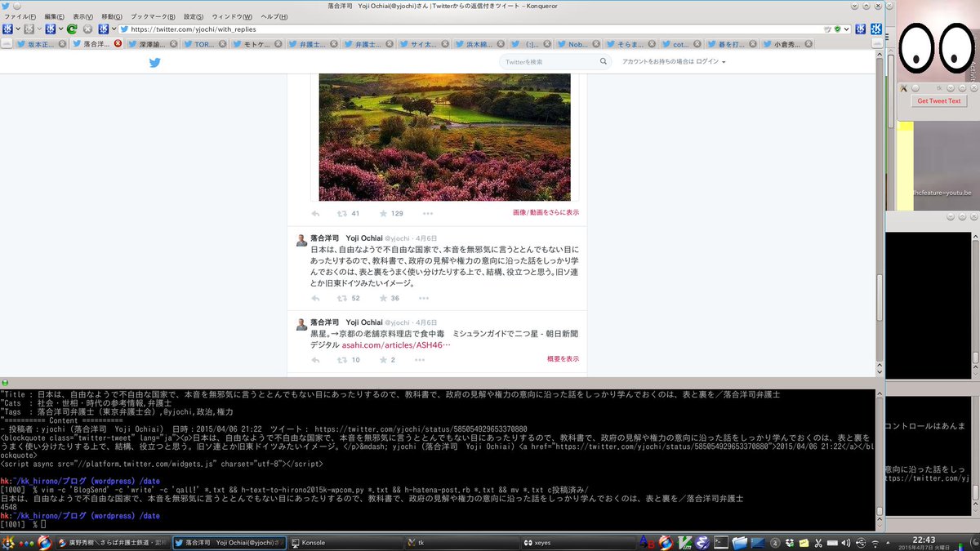Click the Konqueror page vertical scrollbar thumb
The width and height of the screenshot is (980, 551).
tap(879, 298)
